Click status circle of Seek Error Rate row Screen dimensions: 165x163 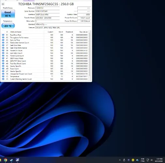tap(3, 45)
